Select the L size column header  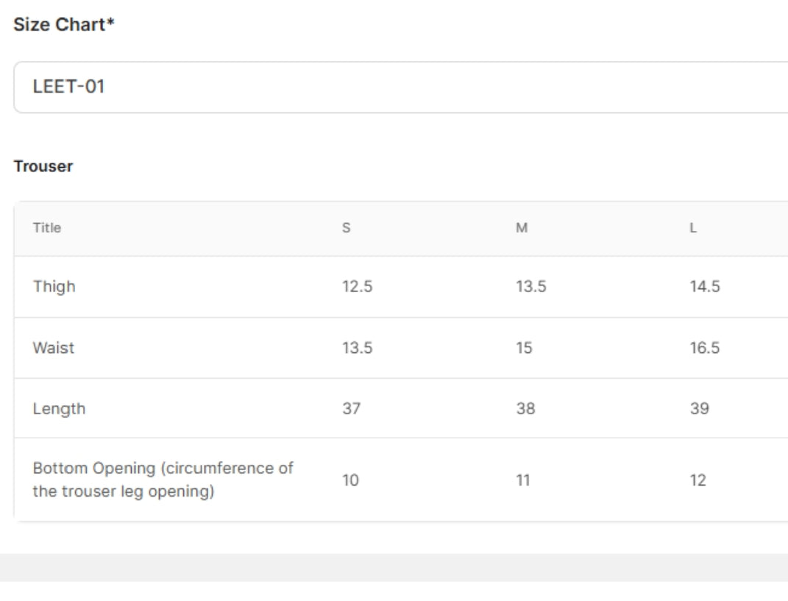[x=692, y=228]
